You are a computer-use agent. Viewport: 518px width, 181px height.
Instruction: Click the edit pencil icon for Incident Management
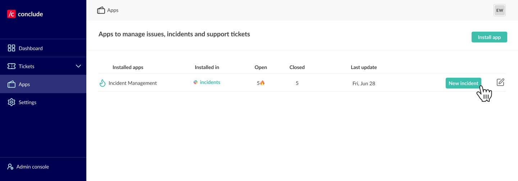click(x=500, y=82)
